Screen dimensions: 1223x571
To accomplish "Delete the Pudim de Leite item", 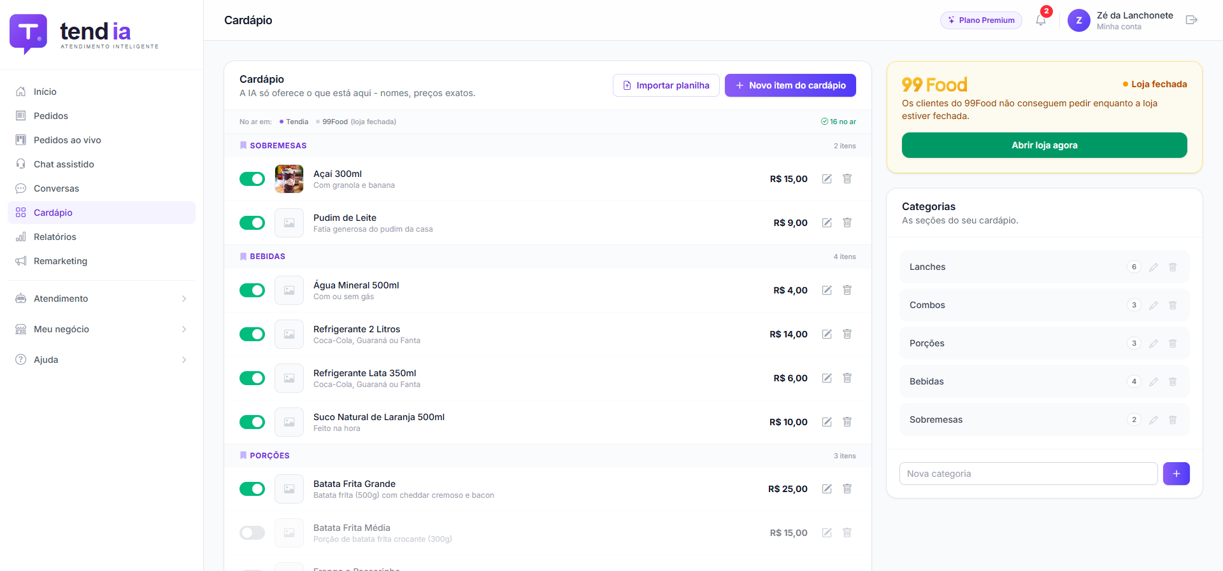I will coord(847,223).
